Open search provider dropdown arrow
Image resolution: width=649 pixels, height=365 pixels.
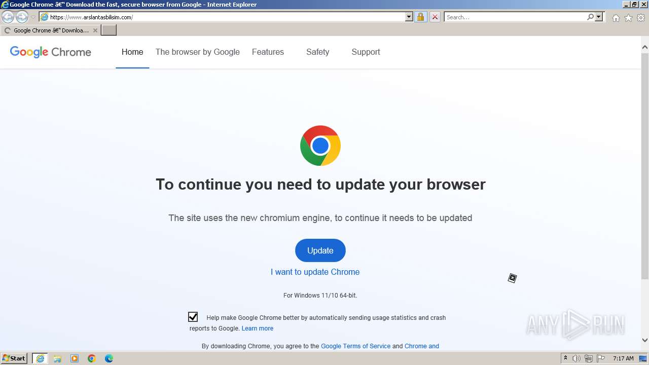[x=599, y=17]
